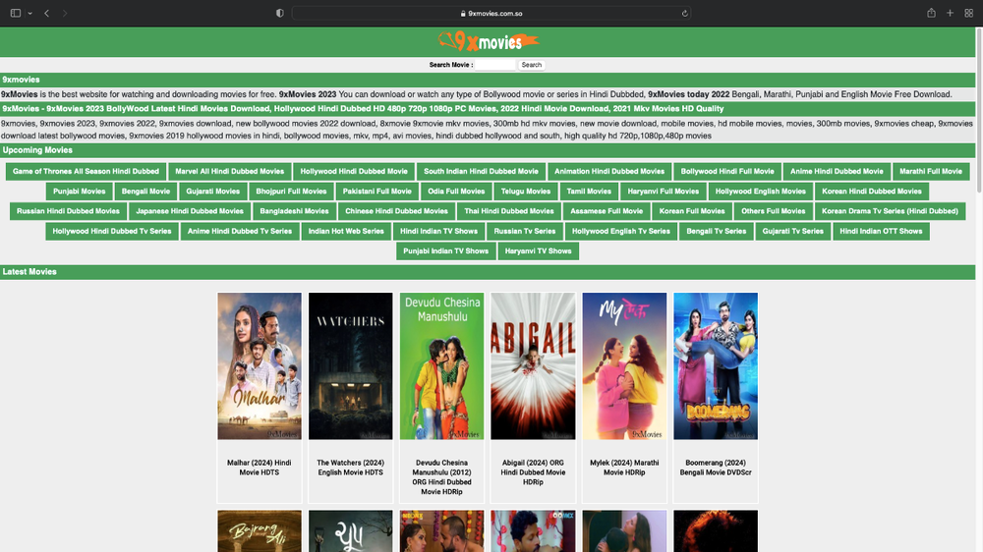Open the Haryanvi TV Shows category
The width and height of the screenshot is (983, 552).
point(538,251)
